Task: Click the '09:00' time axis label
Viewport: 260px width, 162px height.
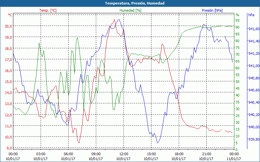Action: pos(96,154)
